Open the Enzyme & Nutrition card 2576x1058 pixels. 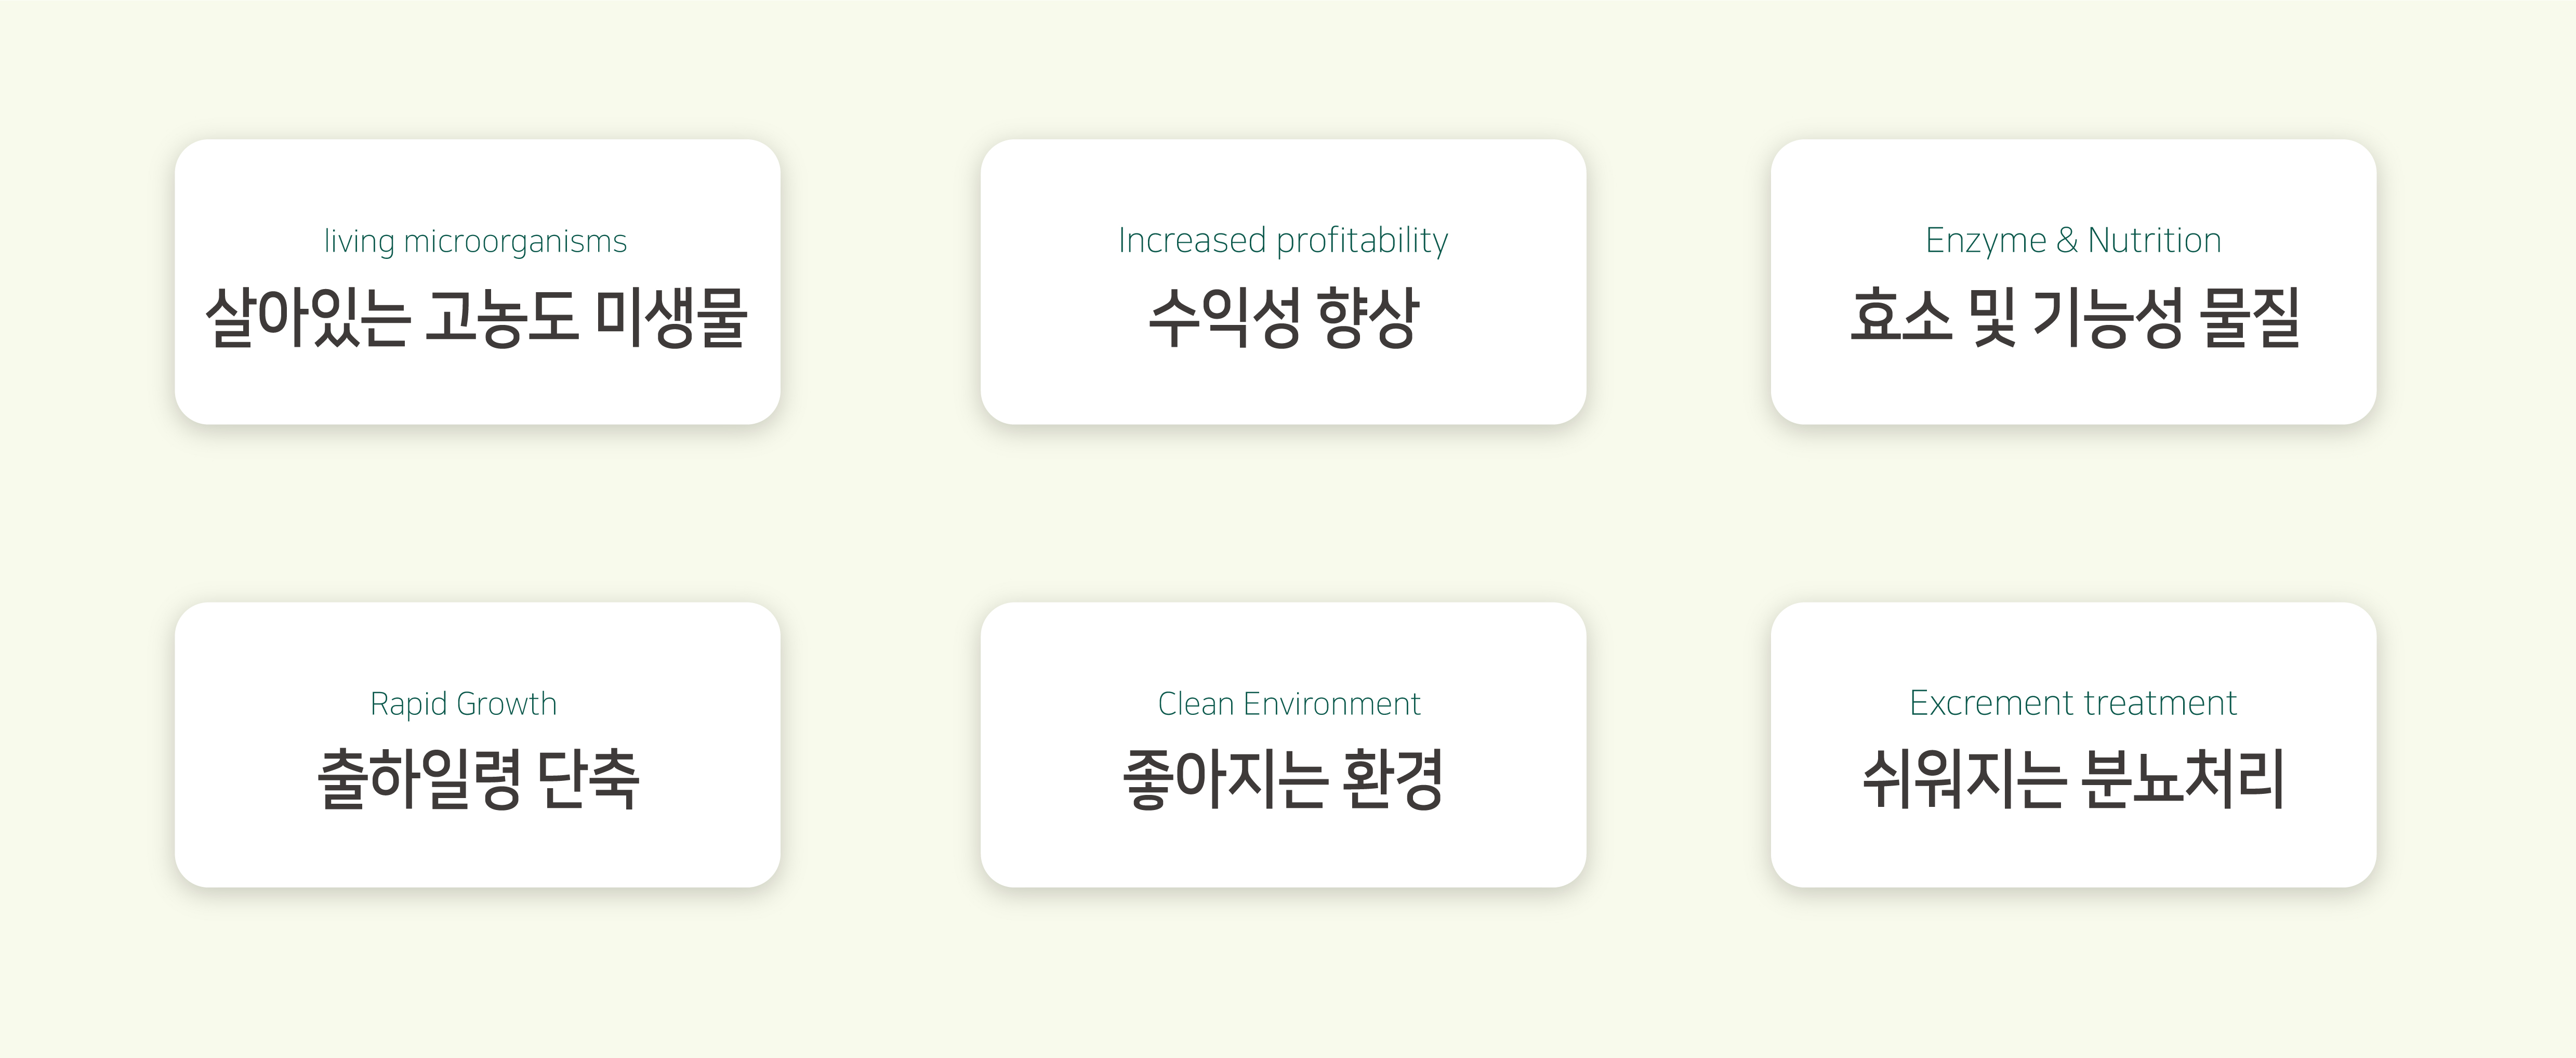click(x=2073, y=282)
